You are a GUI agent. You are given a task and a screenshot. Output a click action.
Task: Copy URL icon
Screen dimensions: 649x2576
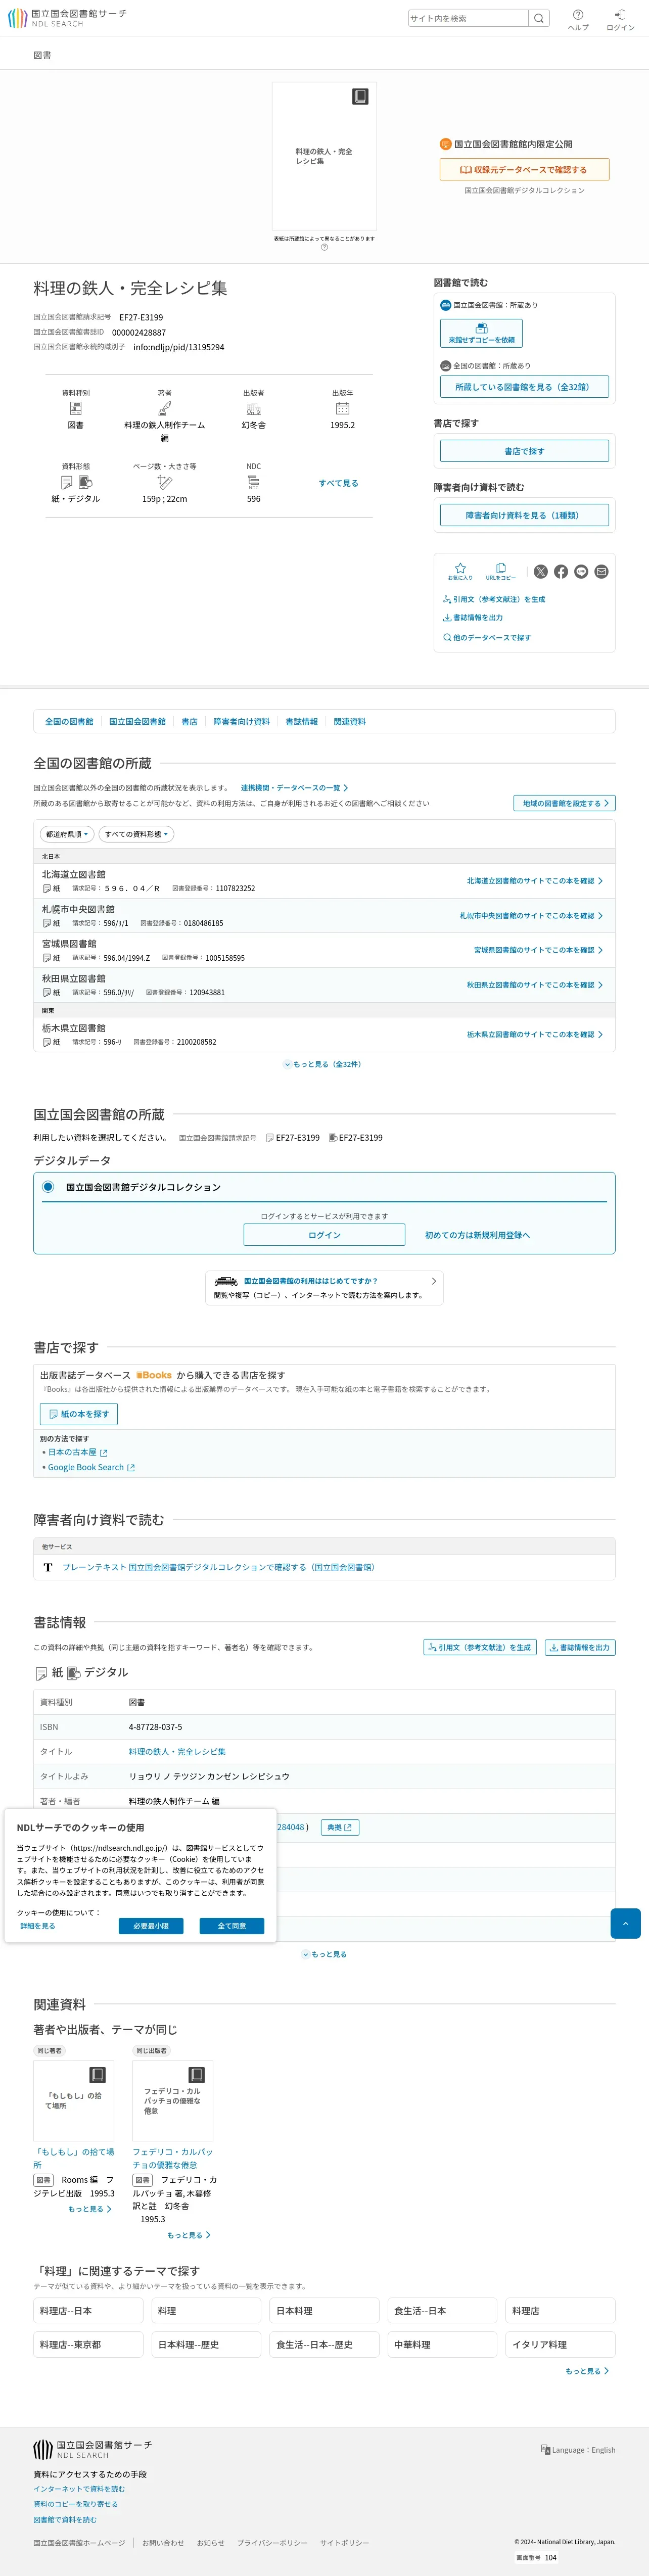(501, 571)
